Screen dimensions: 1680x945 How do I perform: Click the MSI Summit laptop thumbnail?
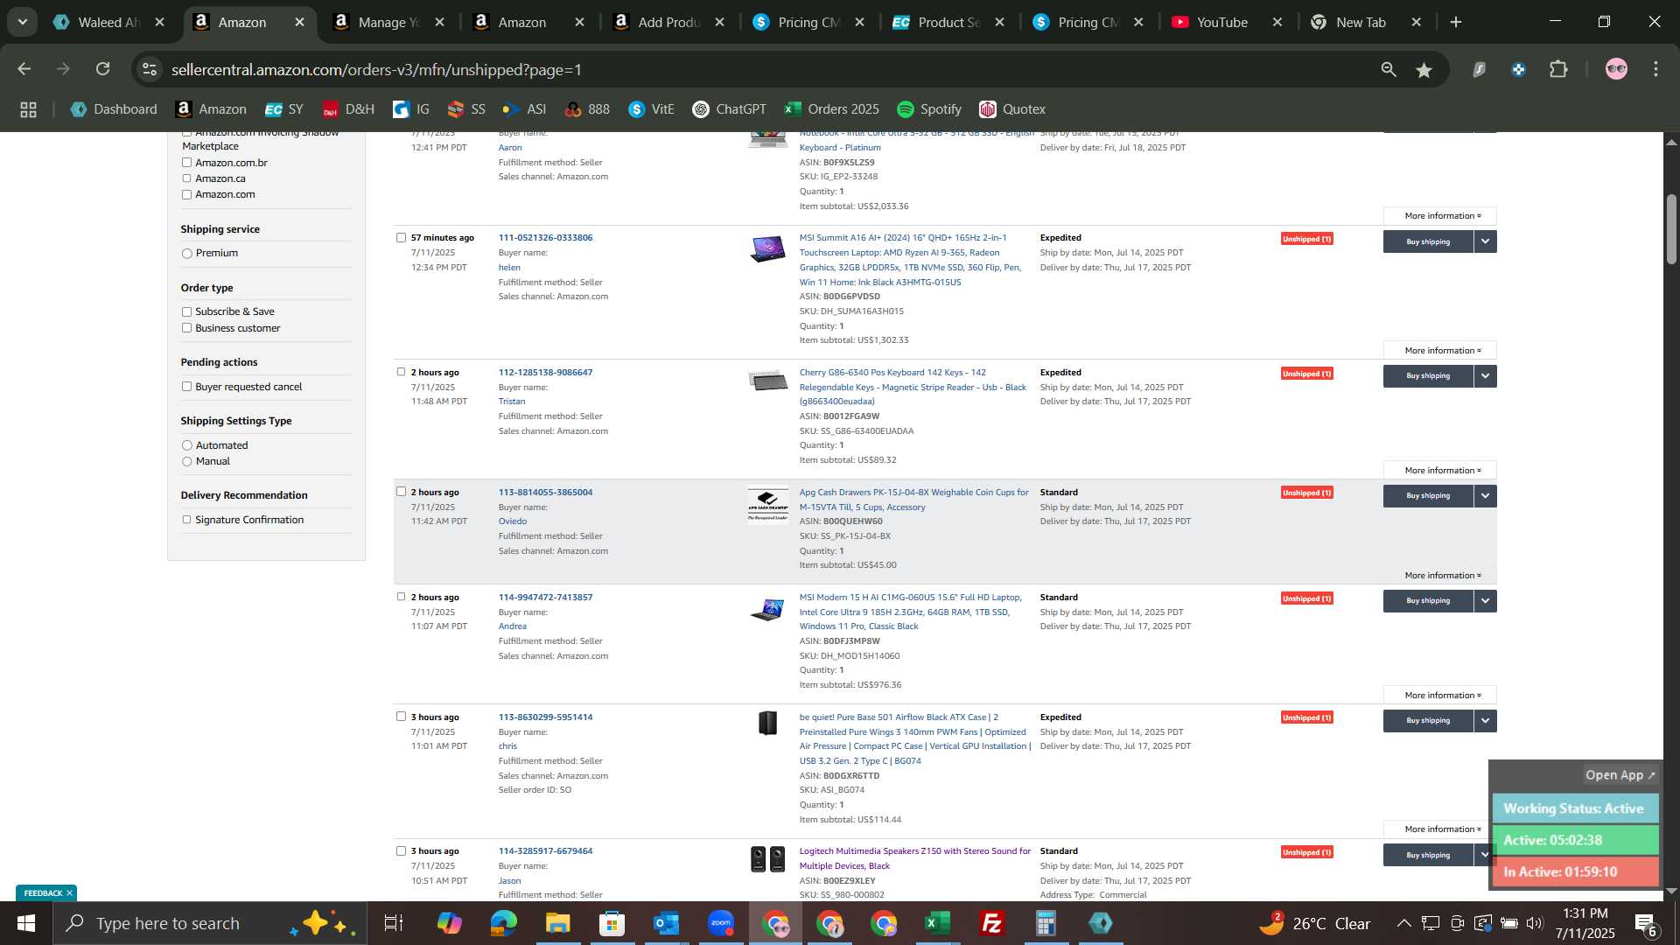767,249
